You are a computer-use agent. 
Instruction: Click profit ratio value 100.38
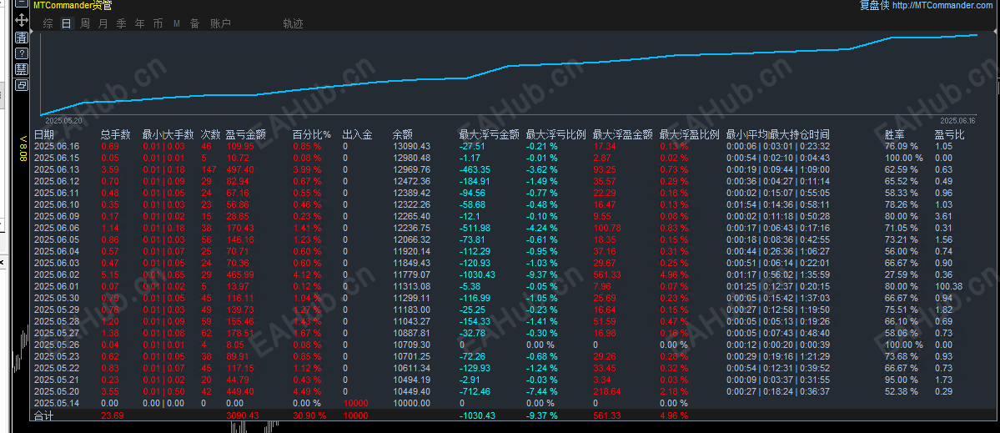tap(947, 286)
